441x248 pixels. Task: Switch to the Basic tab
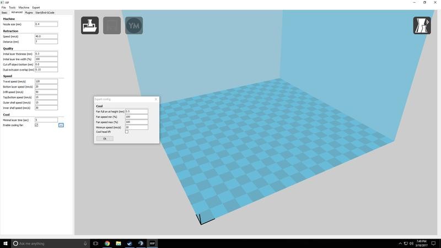pos(4,12)
